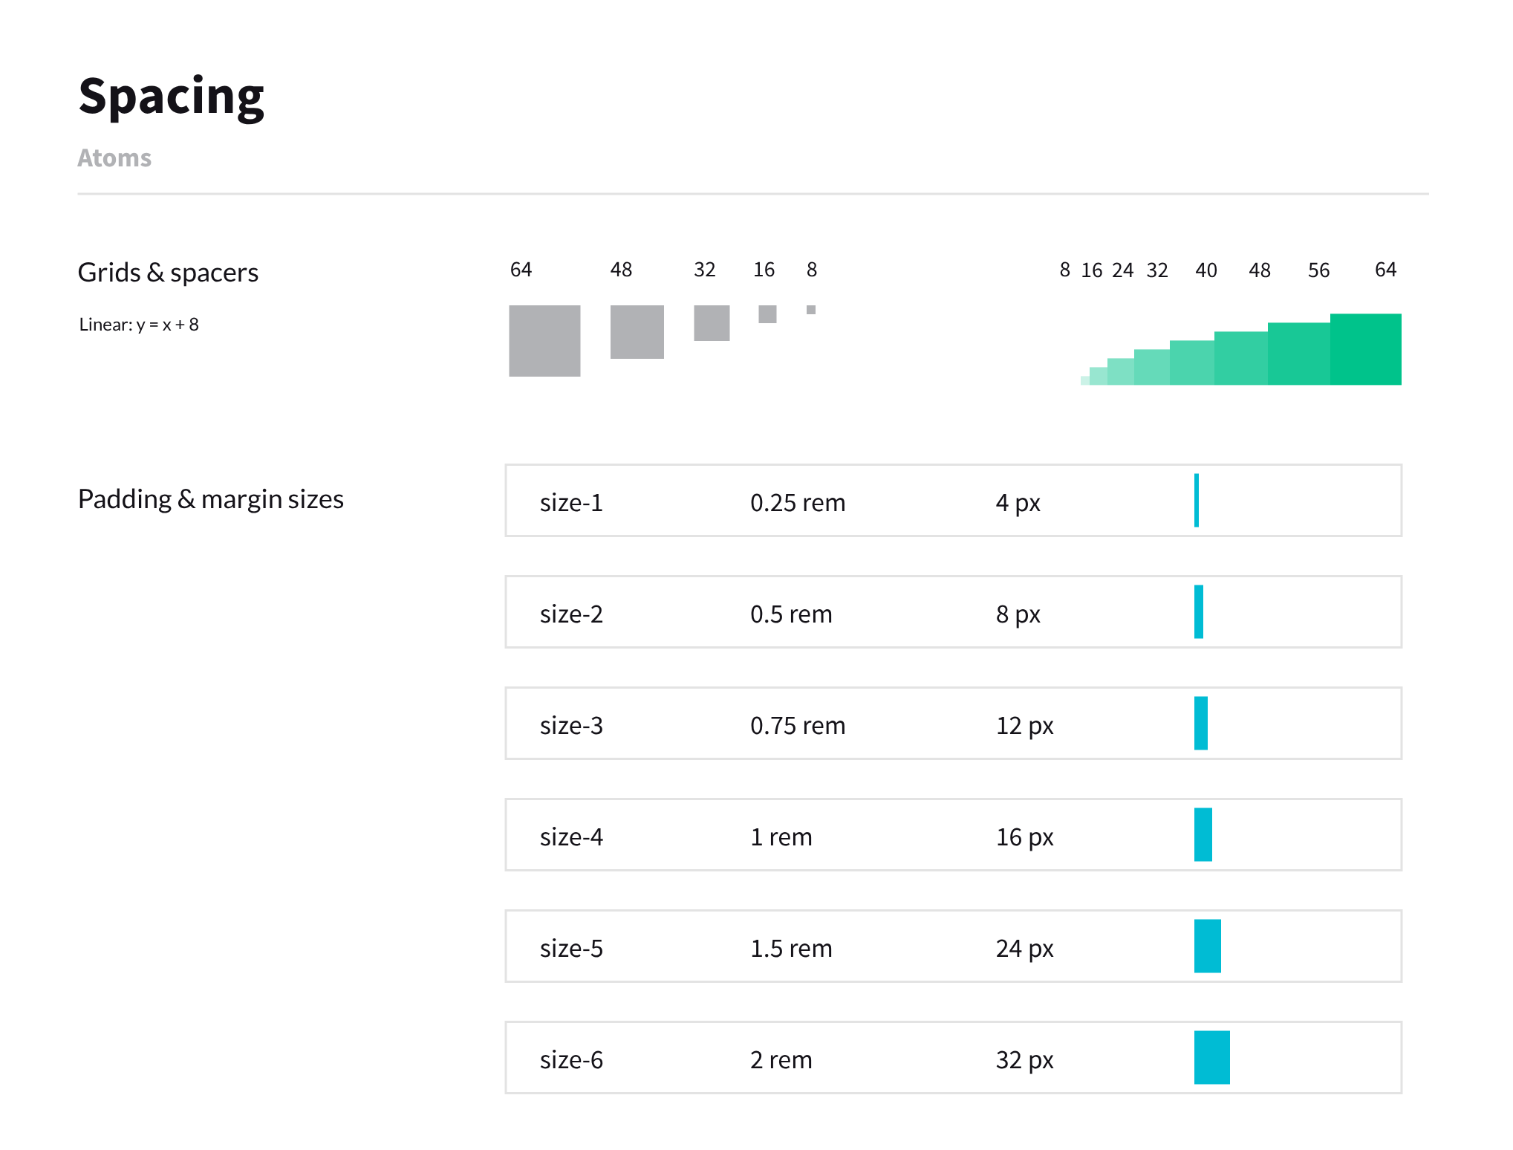Screen dimensions: 1513x1150
Task: Click the green 56 step block
Action: (1298, 354)
